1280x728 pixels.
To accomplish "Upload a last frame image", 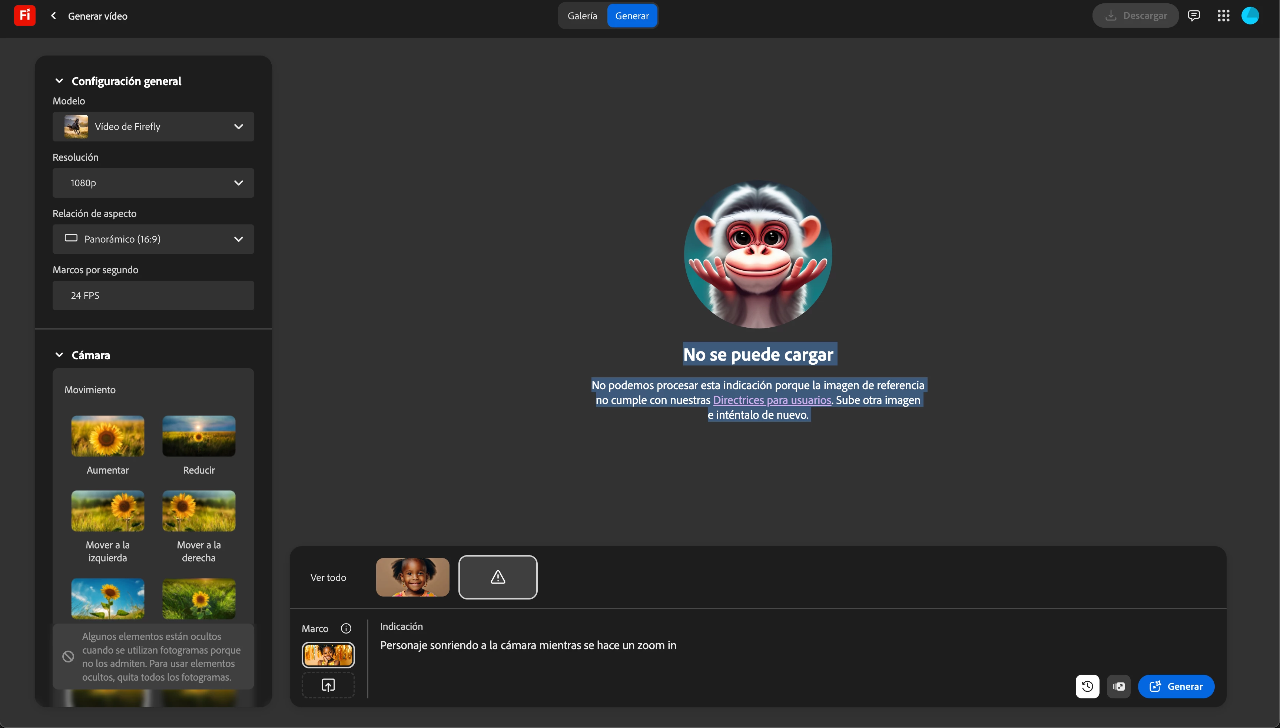I will pyautogui.click(x=328, y=685).
